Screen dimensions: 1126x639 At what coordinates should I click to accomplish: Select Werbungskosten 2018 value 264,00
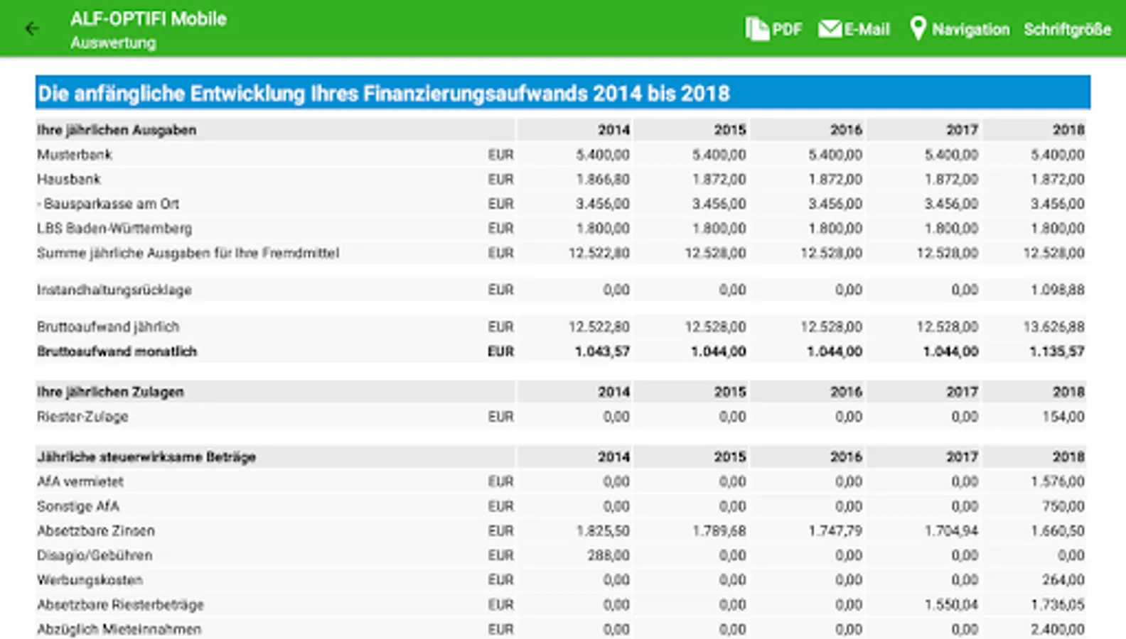tap(1063, 580)
